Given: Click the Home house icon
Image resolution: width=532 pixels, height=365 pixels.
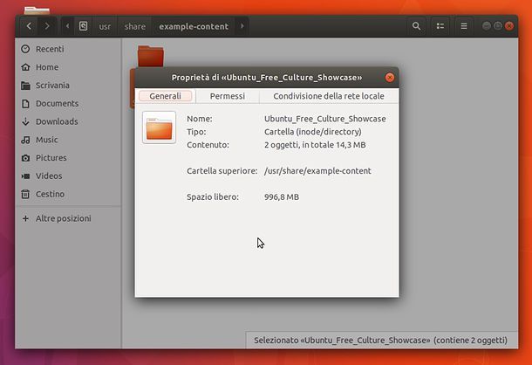Looking at the screenshot, I should point(25,67).
